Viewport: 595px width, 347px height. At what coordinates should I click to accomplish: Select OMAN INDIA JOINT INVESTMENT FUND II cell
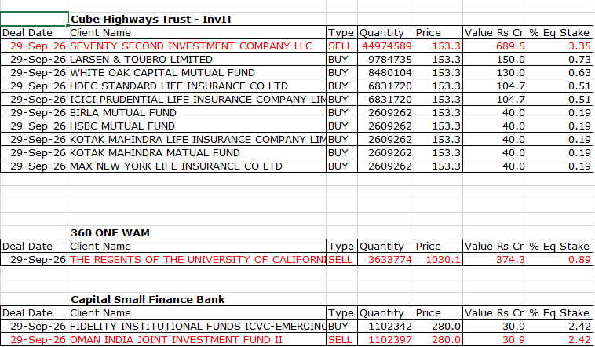[197, 339]
